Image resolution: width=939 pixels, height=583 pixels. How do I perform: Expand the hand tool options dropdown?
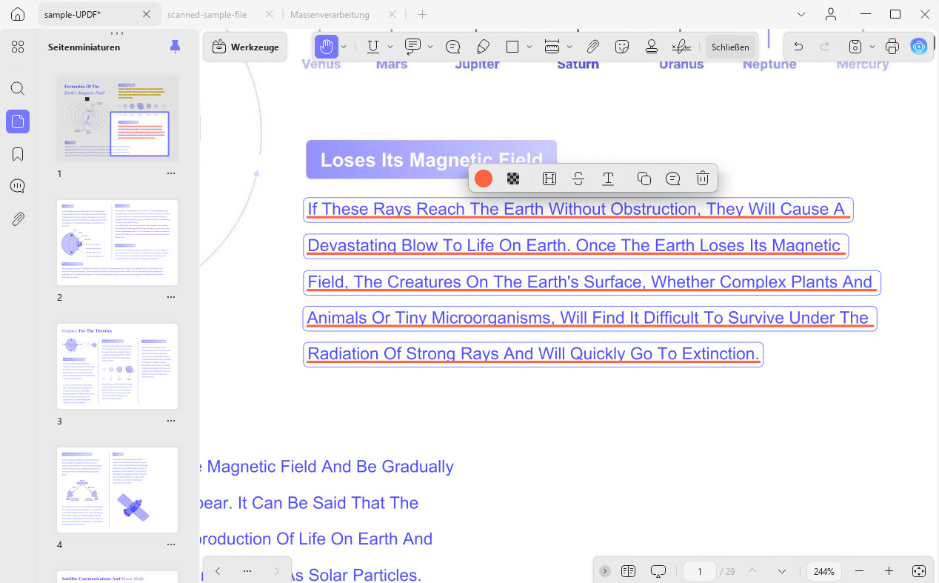pos(344,47)
